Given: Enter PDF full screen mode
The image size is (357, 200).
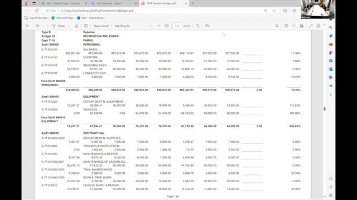Looking at the screenshot, I should 311,26.
